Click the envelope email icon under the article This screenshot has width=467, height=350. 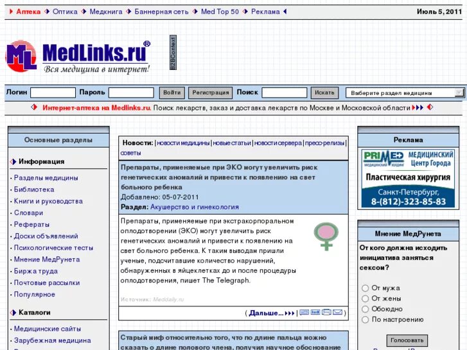337,313
